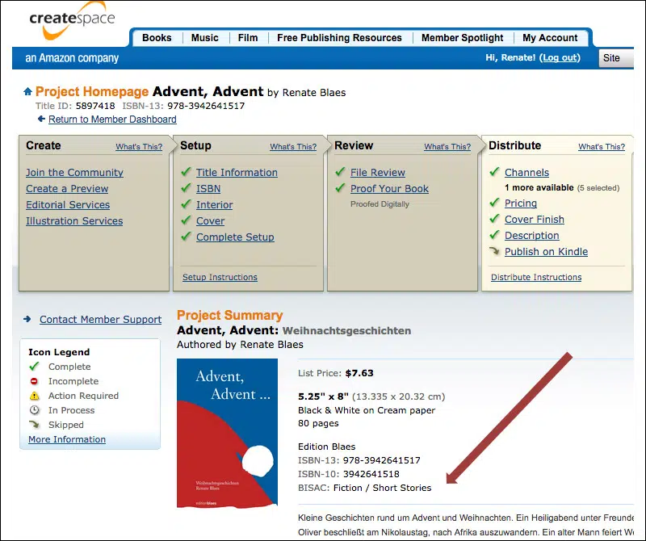This screenshot has height=541, width=646.
Task: Open the Cover setup step
Action: click(211, 221)
